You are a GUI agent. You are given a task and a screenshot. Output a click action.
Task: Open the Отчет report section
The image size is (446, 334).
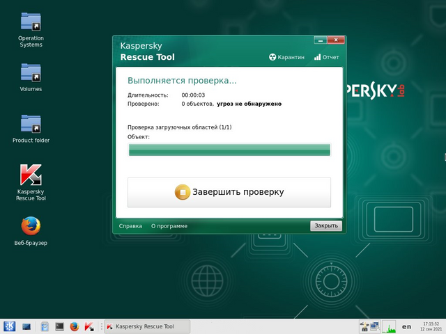coord(327,57)
